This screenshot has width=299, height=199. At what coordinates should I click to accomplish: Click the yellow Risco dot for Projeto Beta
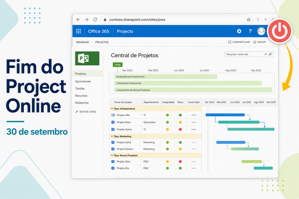pos(180,122)
